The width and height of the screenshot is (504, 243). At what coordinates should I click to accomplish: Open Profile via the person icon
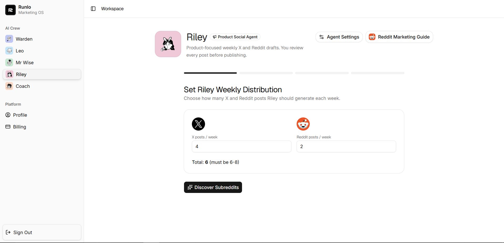click(x=8, y=115)
